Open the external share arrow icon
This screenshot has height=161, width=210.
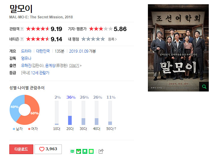click(x=101, y=151)
